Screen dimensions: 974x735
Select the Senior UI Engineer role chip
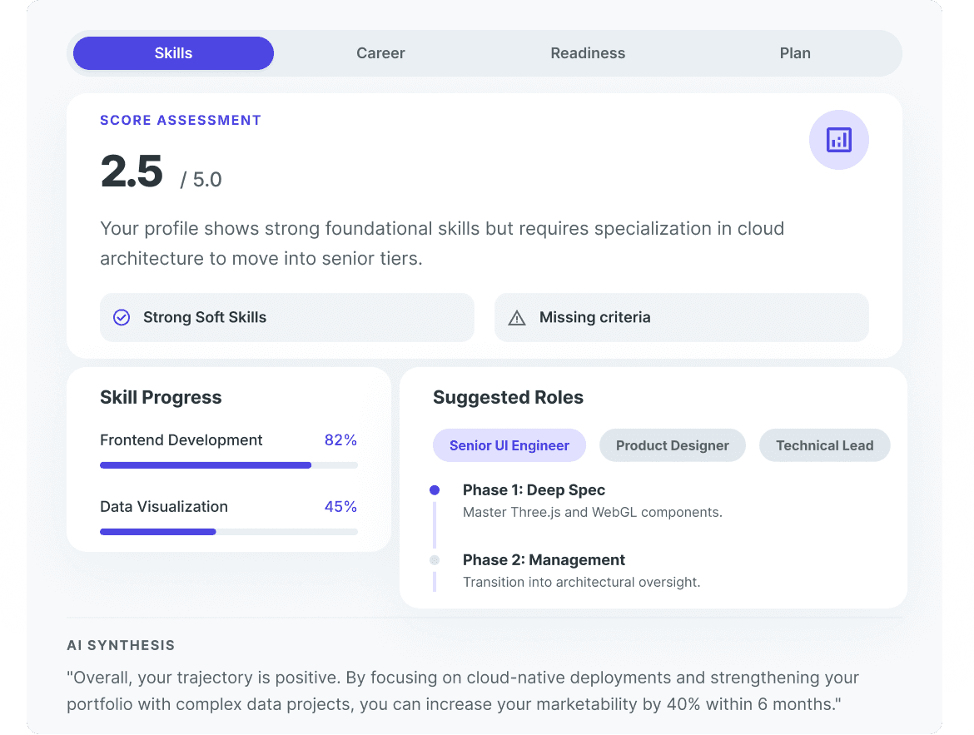click(509, 445)
